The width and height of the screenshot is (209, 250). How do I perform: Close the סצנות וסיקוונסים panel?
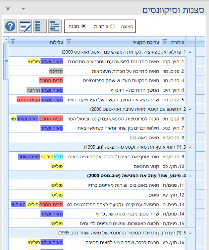[8, 9]
